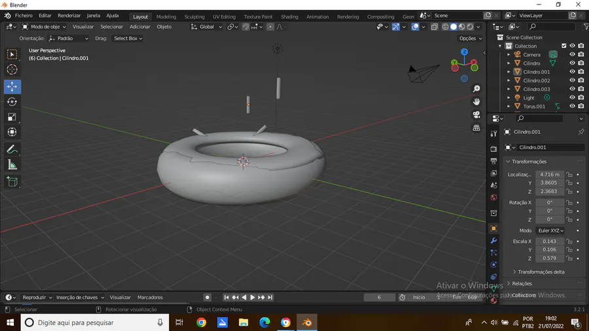589x331 pixels.
Task: Open the Output properties tab
Action: click(493, 161)
